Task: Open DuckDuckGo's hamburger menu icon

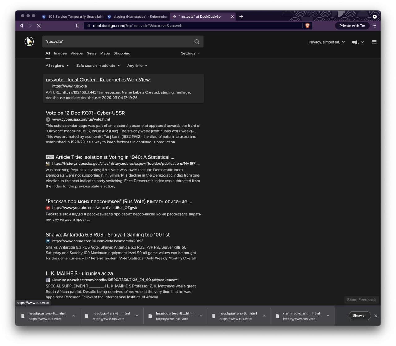Action: pyautogui.click(x=374, y=42)
